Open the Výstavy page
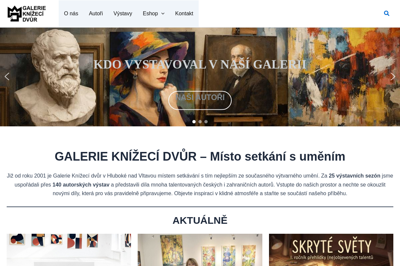The width and height of the screenshot is (400, 266). [x=123, y=14]
